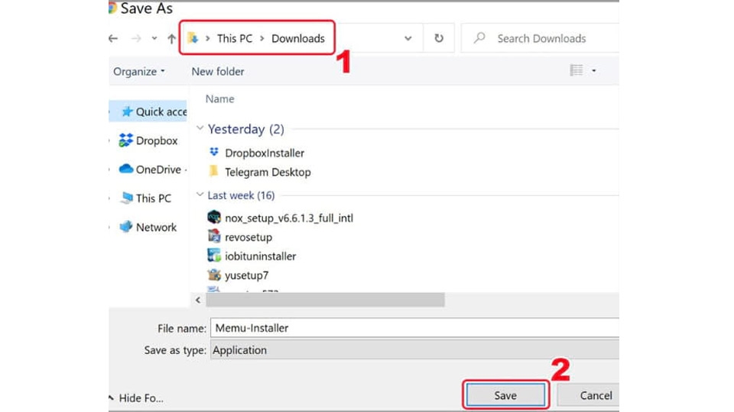734x412 pixels.
Task: Select the iobituninstaller file
Action: point(260,256)
